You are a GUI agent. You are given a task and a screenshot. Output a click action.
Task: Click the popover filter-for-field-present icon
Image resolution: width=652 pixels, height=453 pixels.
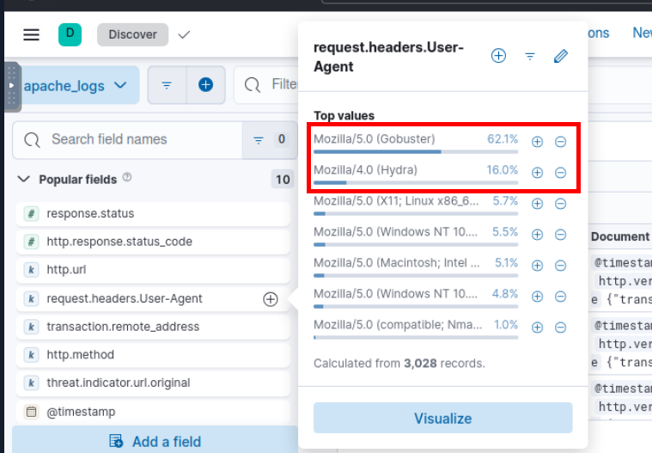pos(530,56)
